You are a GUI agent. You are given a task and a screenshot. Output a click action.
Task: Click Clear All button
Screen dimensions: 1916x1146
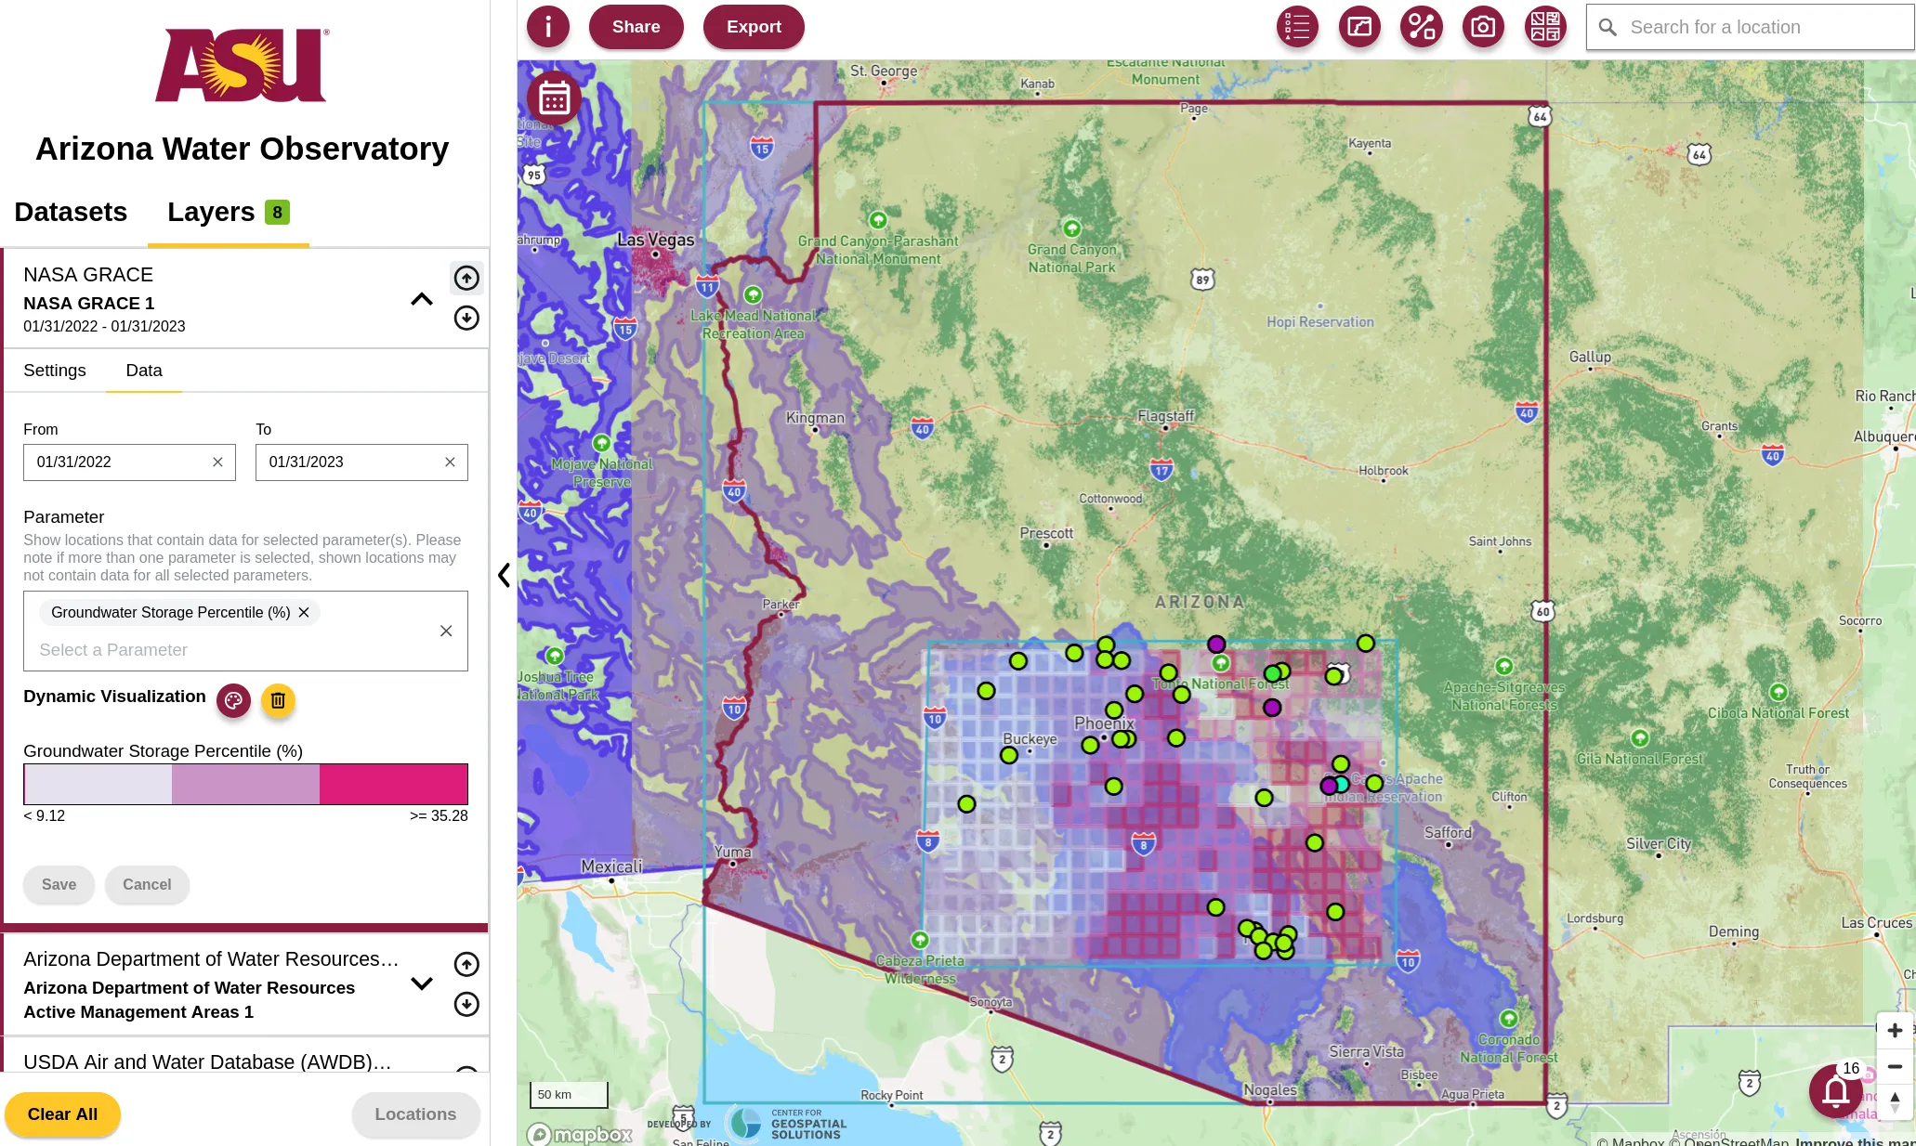[62, 1114]
